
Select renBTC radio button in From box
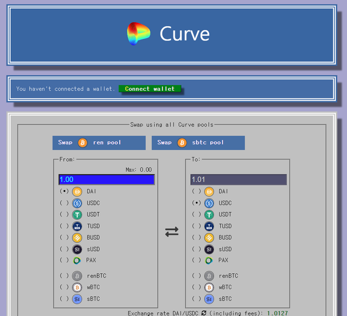tap(64, 275)
